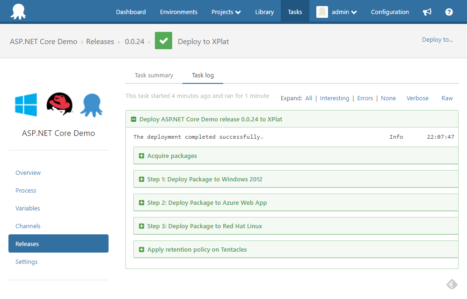Select the Red Hat logo in the project header

[58, 104]
